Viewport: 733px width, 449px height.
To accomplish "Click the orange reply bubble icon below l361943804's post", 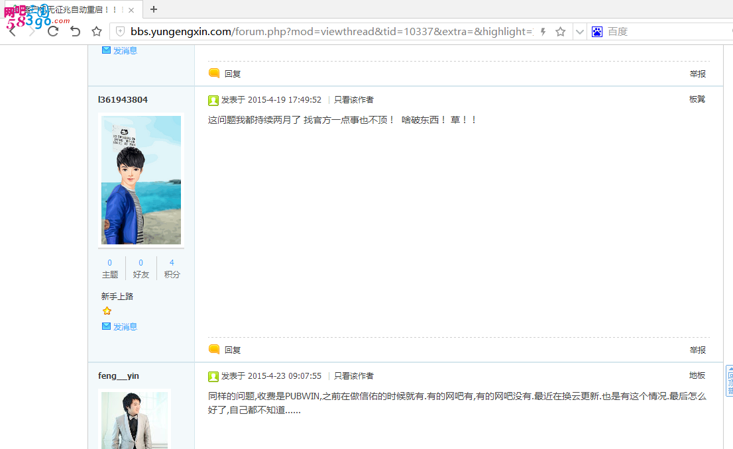I will pos(214,349).
